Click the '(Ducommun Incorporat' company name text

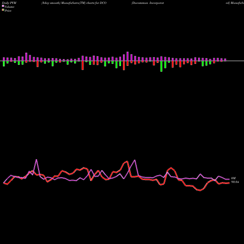(147, 3)
